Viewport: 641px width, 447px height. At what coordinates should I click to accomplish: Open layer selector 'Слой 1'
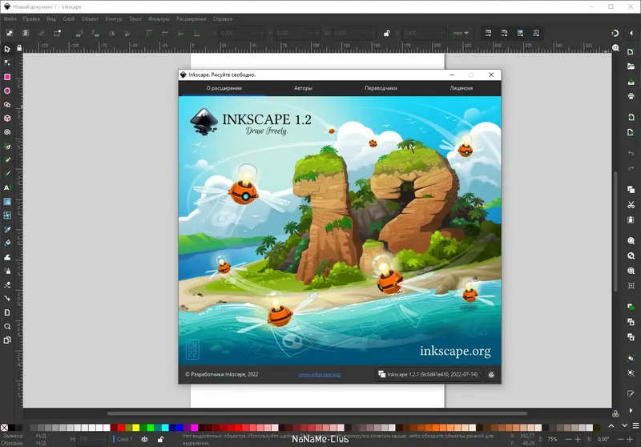[x=124, y=439]
